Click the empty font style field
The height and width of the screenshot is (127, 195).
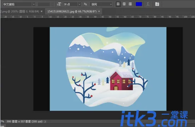tap(46, 4)
